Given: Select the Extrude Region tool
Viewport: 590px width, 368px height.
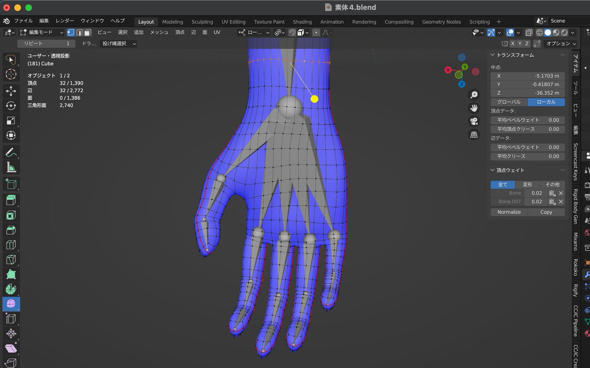Looking at the screenshot, I should pos(11,200).
